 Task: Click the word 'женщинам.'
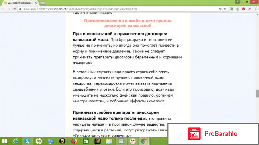[83, 63]
